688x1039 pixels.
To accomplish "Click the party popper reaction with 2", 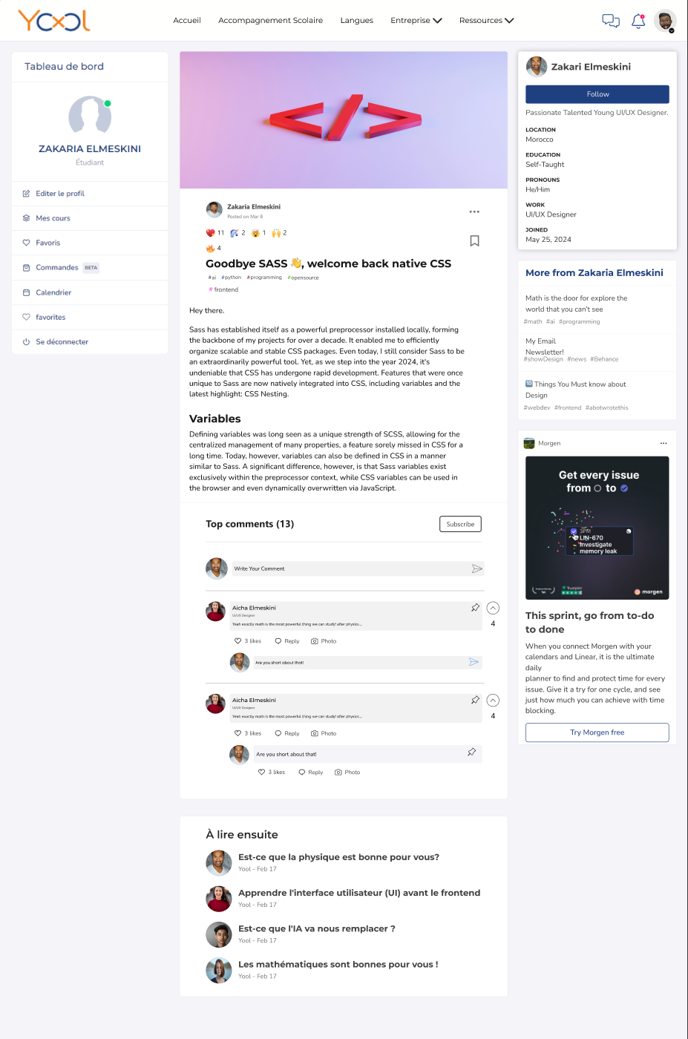I will coord(237,233).
